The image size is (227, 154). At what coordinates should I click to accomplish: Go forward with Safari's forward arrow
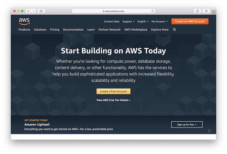(33, 11)
